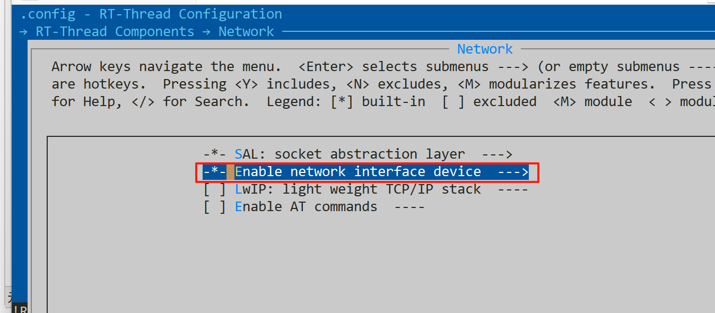The image size is (715, 313).
Task: Click the empty-submenu dashes after AT commands
Action: pos(409,207)
